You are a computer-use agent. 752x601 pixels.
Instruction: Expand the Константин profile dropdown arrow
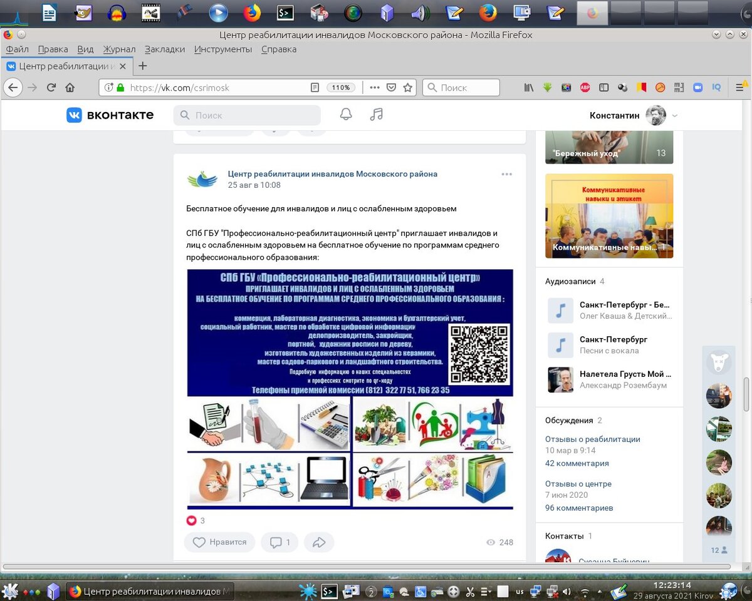pyautogui.click(x=675, y=116)
